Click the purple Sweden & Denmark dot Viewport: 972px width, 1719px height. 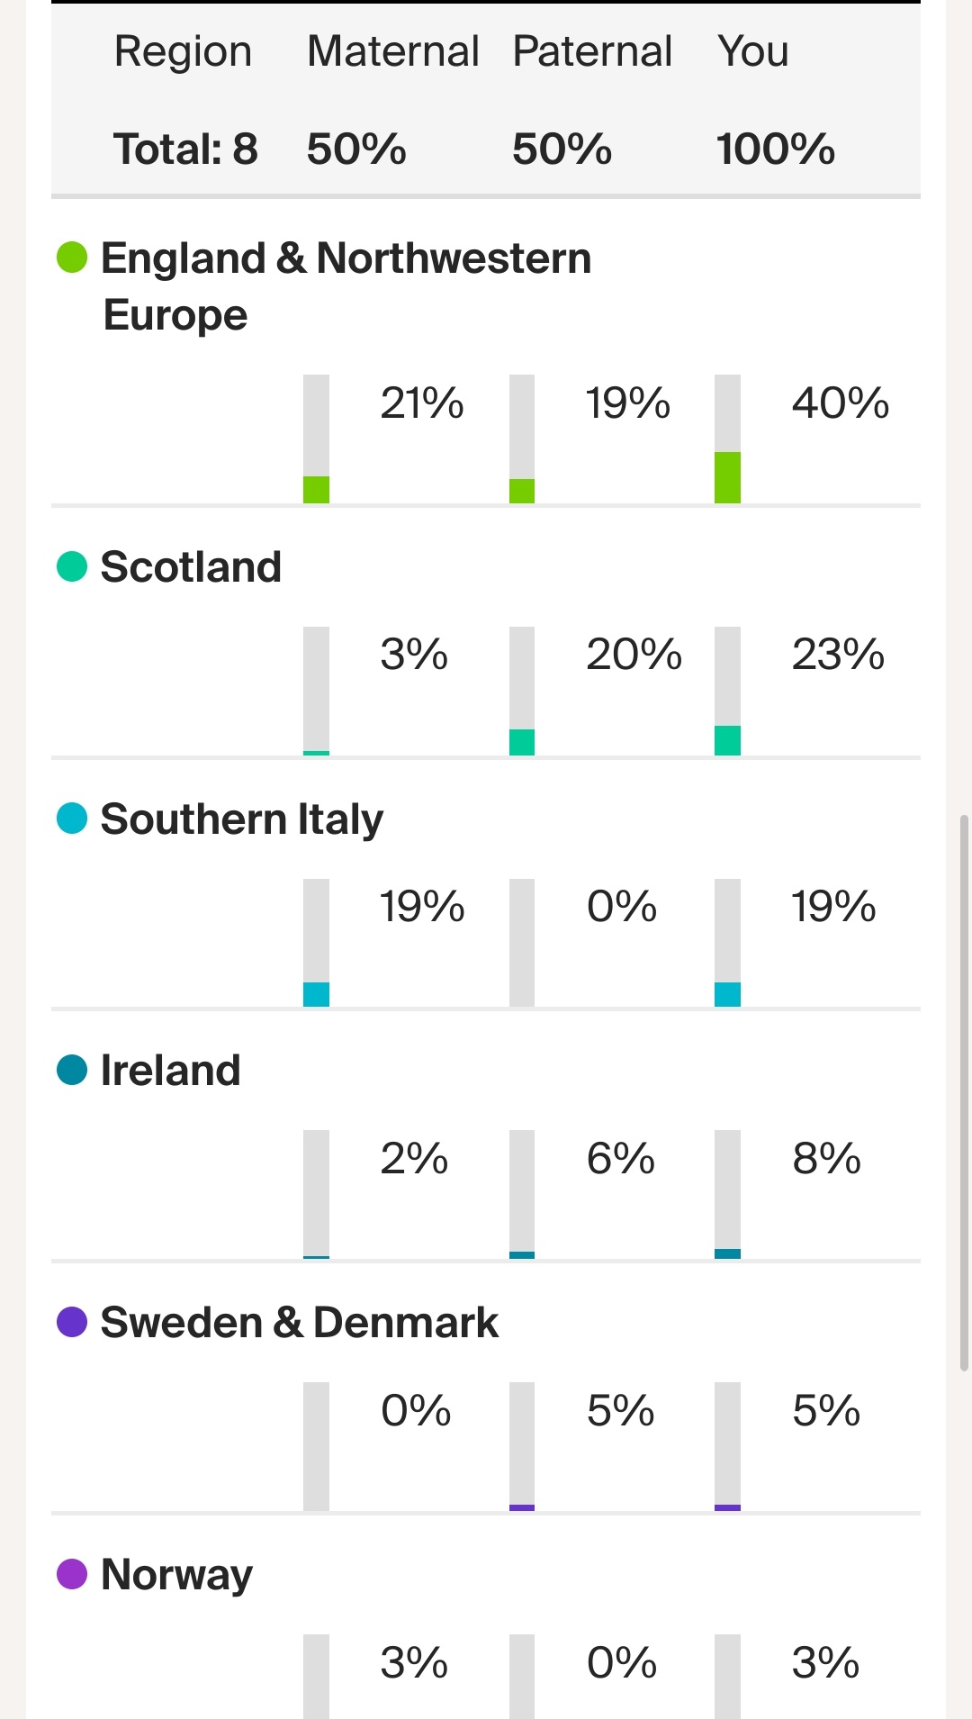[x=72, y=1322]
